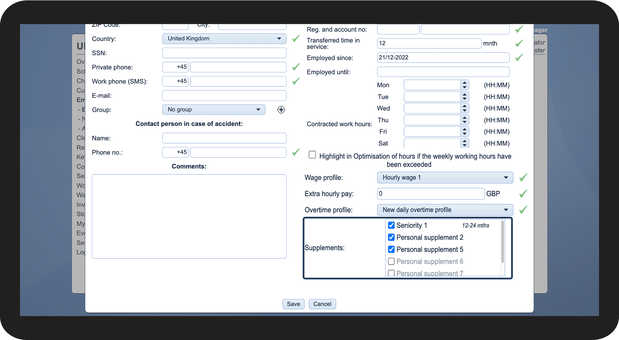
Task: Click the Wednesday contracted hours stepper
Action: pyautogui.click(x=465, y=108)
